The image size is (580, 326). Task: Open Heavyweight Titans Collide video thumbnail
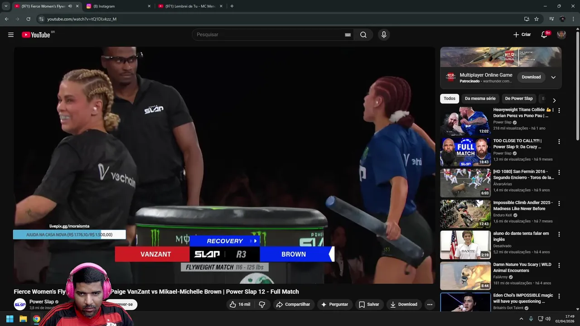(x=465, y=121)
